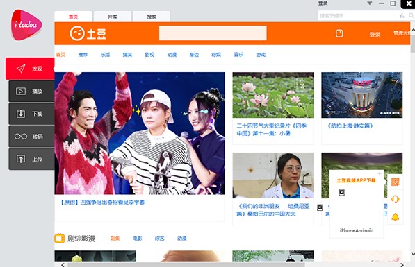The image size is (415, 267).
Task: Open the 转码 (Transcode) sidebar section
Action: (31, 136)
